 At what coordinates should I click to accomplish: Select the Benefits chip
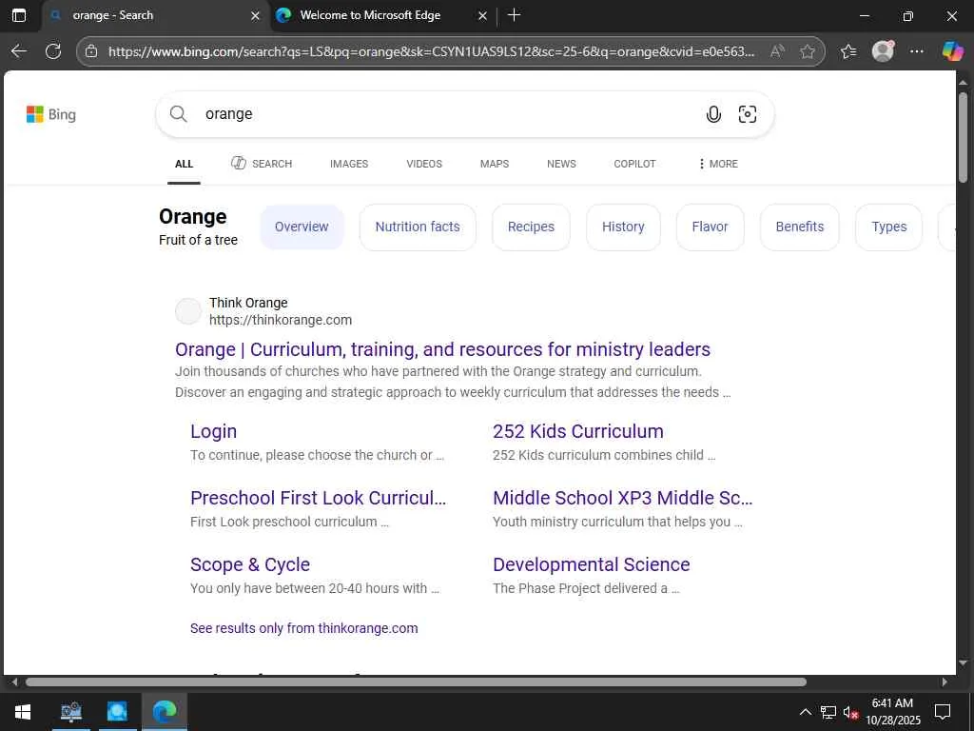coord(800,227)
